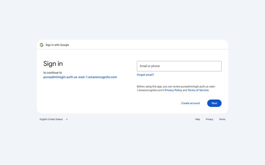The image size is (265, 165).
Task: Click the Sign in with Google header text
Action: pyautogui.click(x=57, y=45)
